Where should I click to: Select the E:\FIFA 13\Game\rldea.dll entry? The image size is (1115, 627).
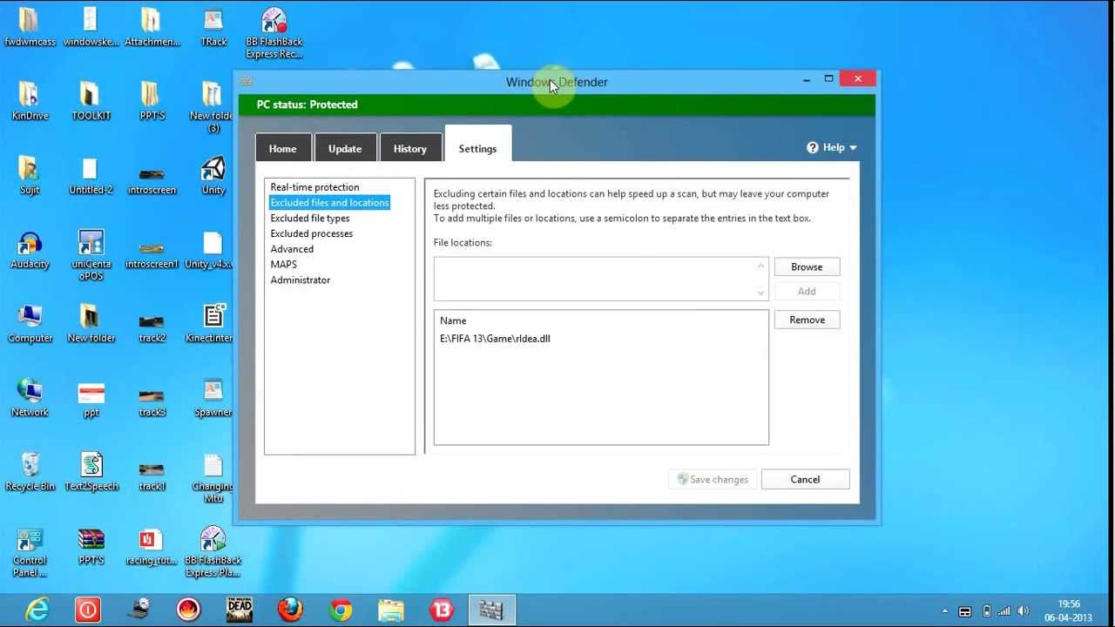tap(495, 339)
